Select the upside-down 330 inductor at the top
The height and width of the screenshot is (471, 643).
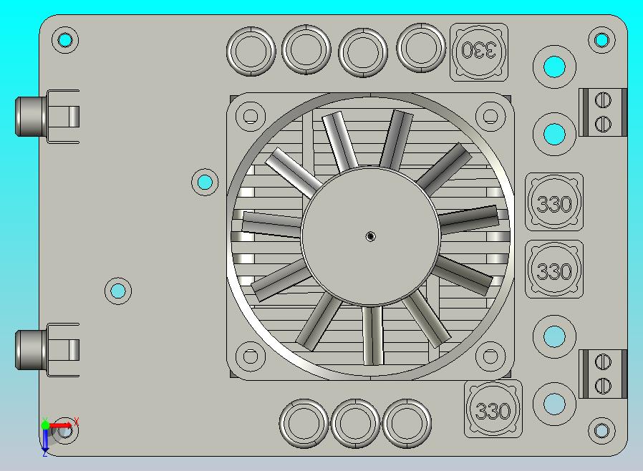point(479,52)
